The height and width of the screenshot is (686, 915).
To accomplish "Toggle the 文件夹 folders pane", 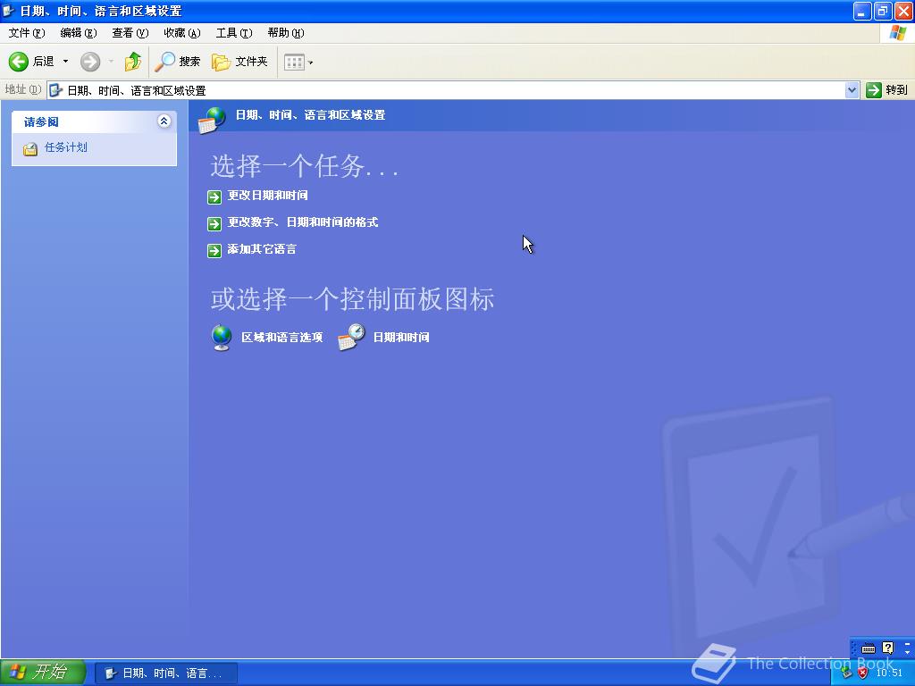I will click(x=239, y=62).
